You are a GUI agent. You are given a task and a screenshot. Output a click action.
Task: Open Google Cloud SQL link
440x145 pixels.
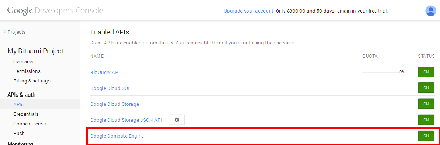click(110, 88)
